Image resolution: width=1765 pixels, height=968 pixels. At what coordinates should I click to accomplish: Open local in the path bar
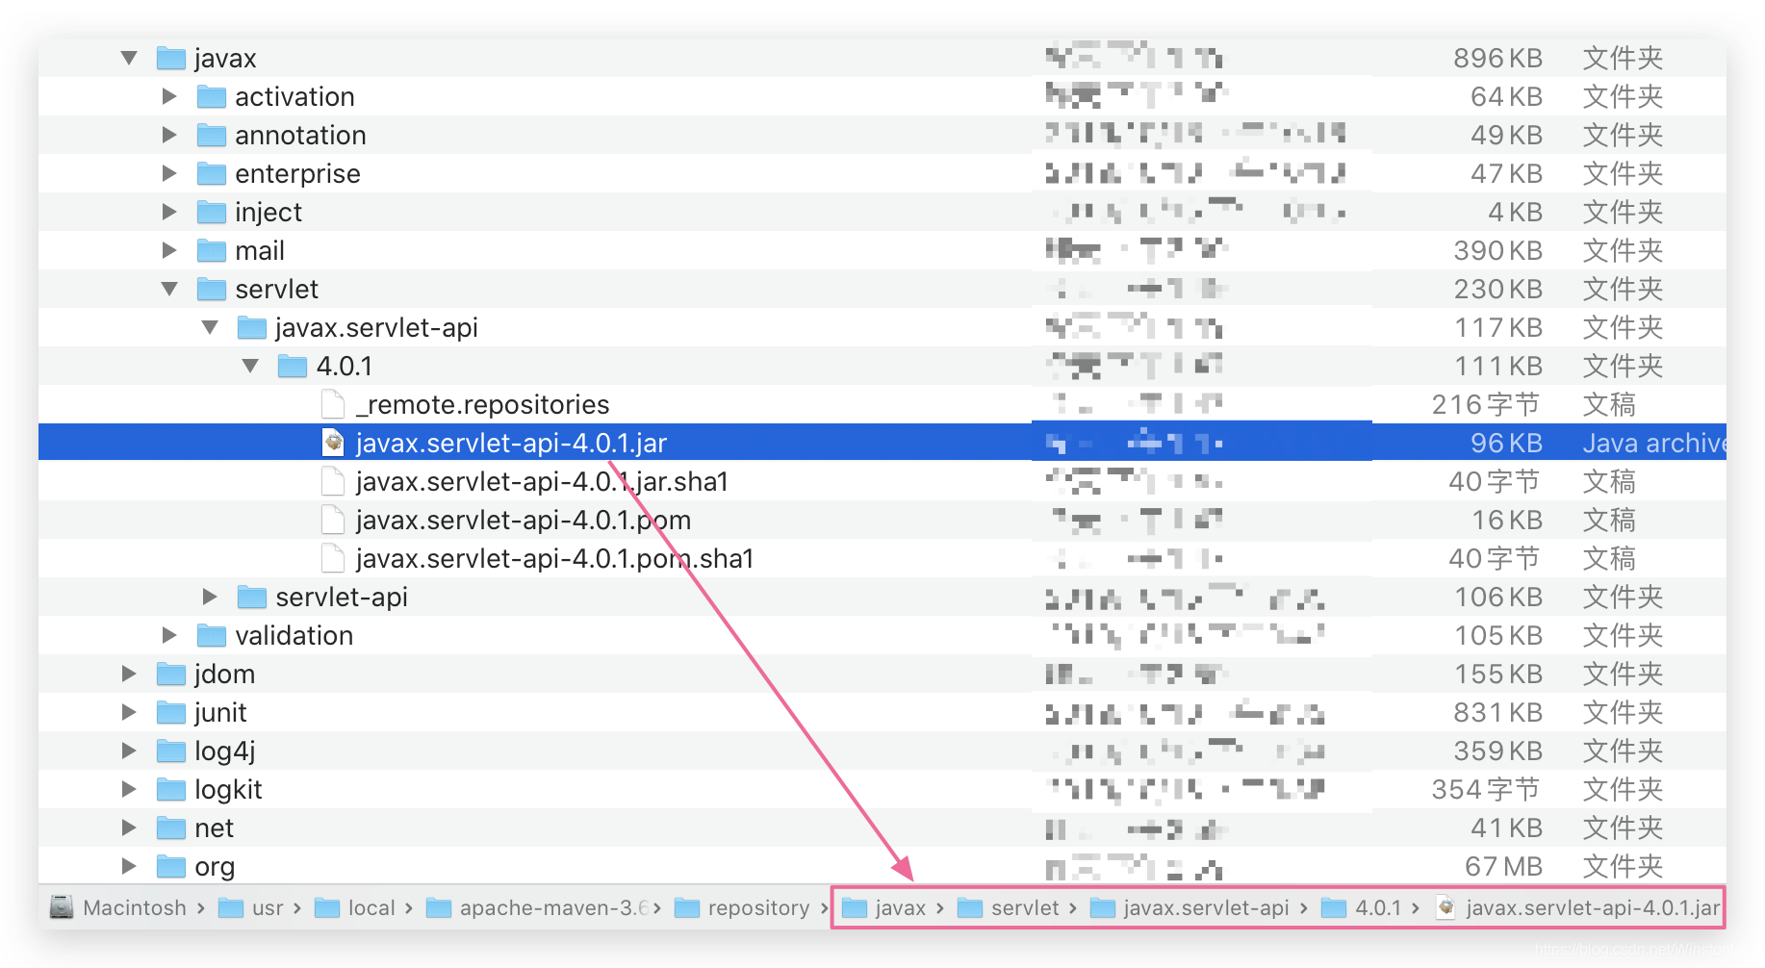click(x=355, y=907)
